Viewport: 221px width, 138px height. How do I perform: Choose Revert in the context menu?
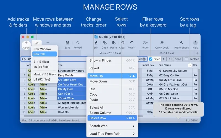112,68
